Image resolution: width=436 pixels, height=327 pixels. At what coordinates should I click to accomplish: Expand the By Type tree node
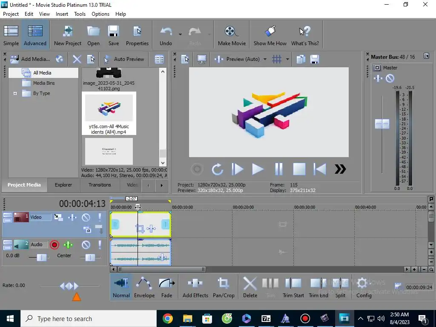(15, 93)
